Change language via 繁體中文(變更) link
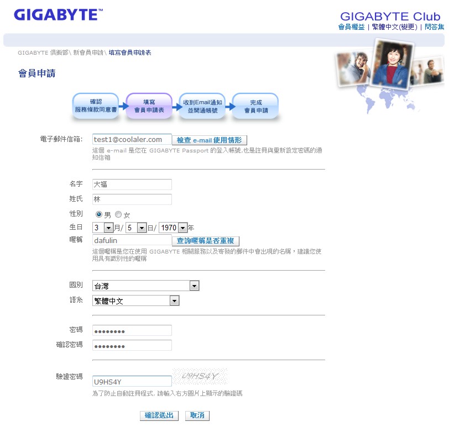Viewport: 449px width, 427px height. click(x=394, y=27)
